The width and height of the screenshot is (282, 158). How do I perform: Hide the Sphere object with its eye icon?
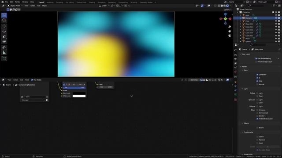click(276, 41)
